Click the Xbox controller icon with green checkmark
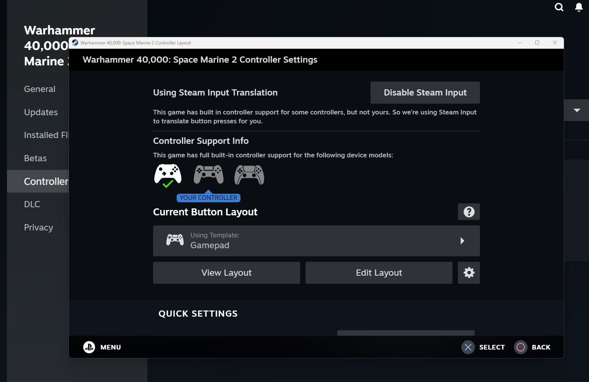The width and height of the screenshot is (589, 382). tap(168, 175)
